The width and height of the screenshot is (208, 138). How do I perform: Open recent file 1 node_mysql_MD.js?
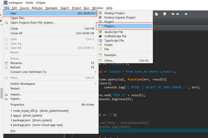pos(51,110)
